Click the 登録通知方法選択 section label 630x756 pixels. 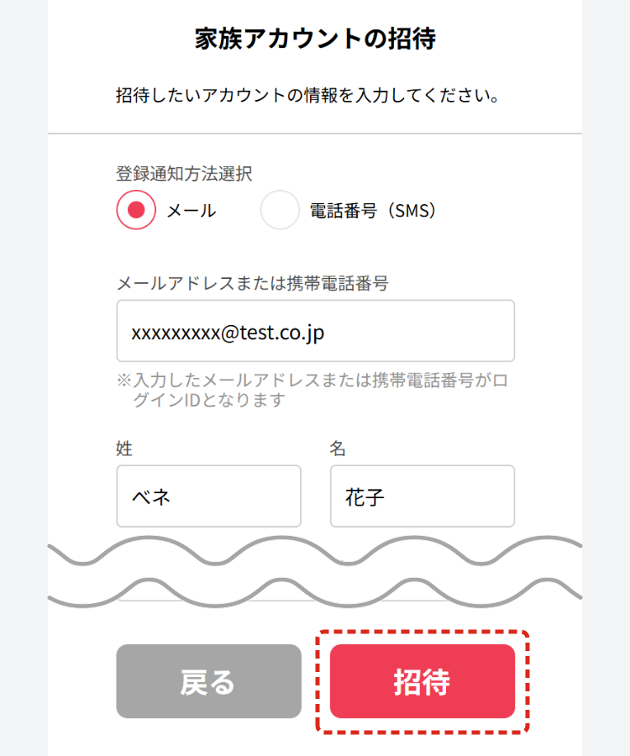point(184,174)
